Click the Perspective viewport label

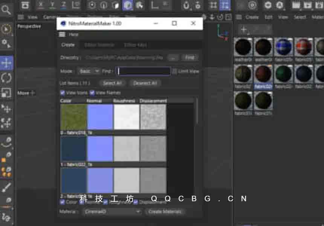tap(29, 26)
